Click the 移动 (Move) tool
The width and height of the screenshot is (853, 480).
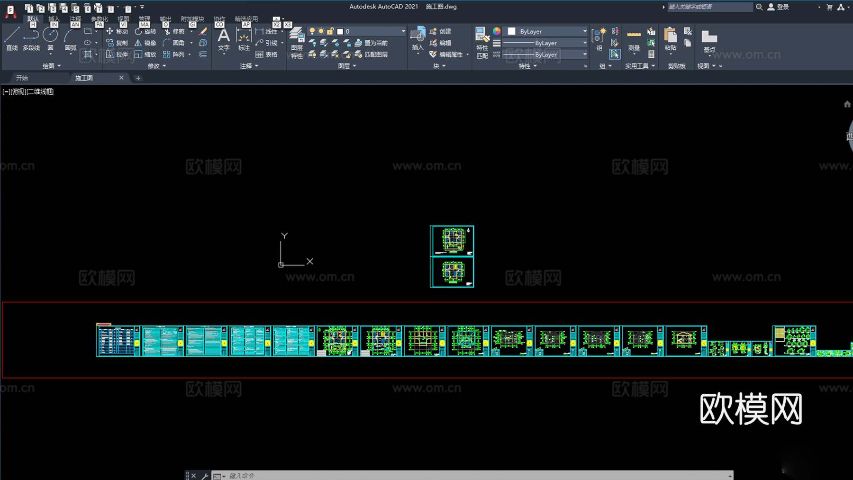(117, 31)
